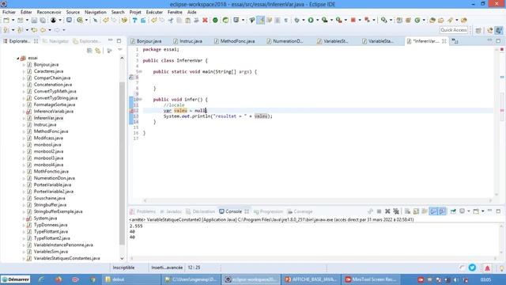
Task: Click the taskbar clock
Action: coord(485,279)
